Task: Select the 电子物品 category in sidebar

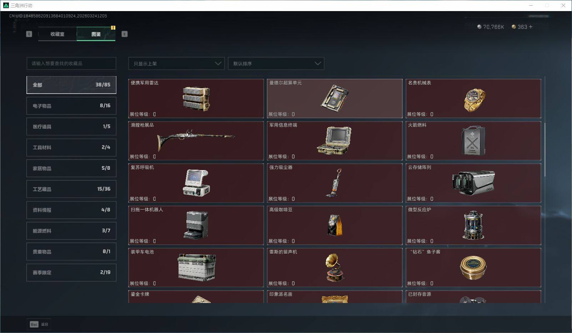Action: (71, 105)
